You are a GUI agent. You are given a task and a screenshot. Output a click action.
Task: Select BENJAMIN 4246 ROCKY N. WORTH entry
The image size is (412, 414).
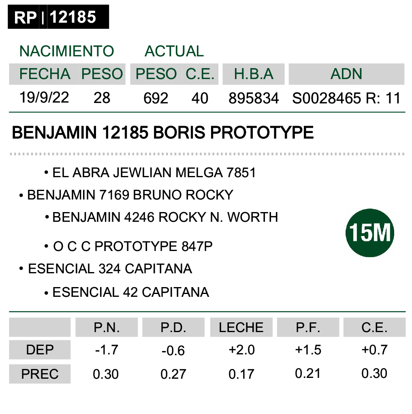[x=165, y=217]
